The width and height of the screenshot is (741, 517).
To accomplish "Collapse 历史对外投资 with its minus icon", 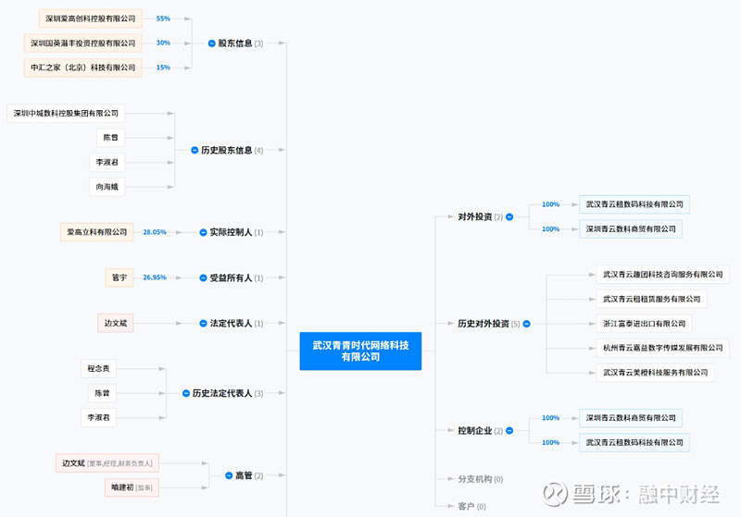I will coord(526,324).
